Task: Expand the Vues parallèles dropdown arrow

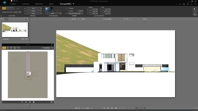Action: coord(74,4)
